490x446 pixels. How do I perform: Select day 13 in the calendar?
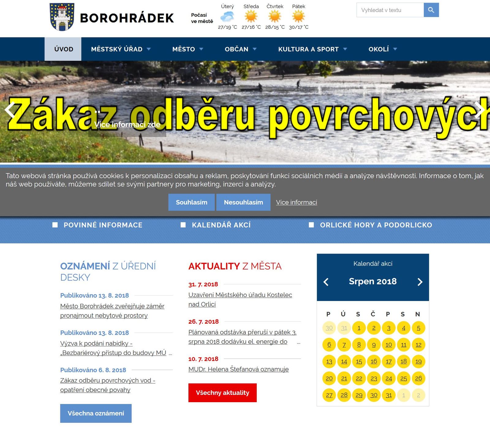(x=329, y=361)
